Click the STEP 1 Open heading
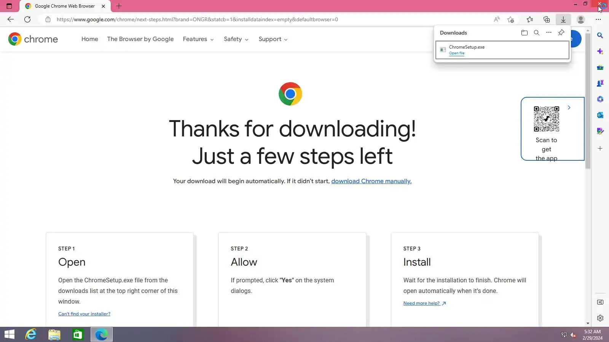Viewport: 609px width, 342px height. tap(72, 262)
